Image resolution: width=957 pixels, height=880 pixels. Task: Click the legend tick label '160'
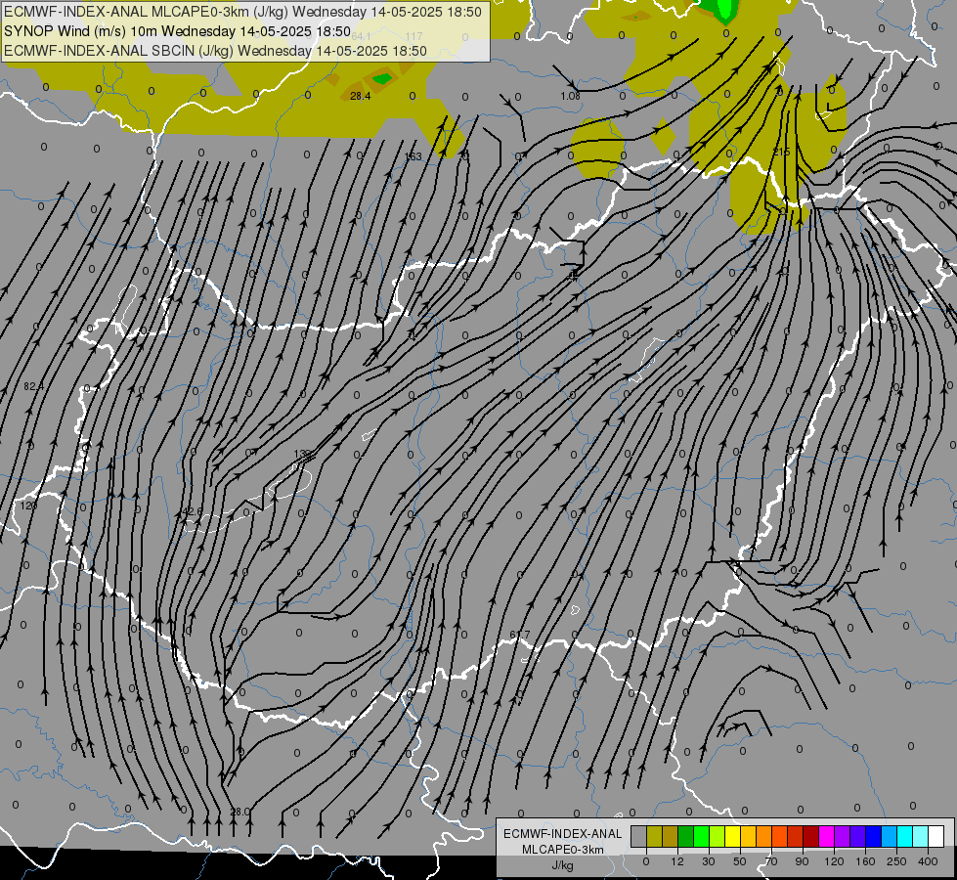click(x=865, y=861)
